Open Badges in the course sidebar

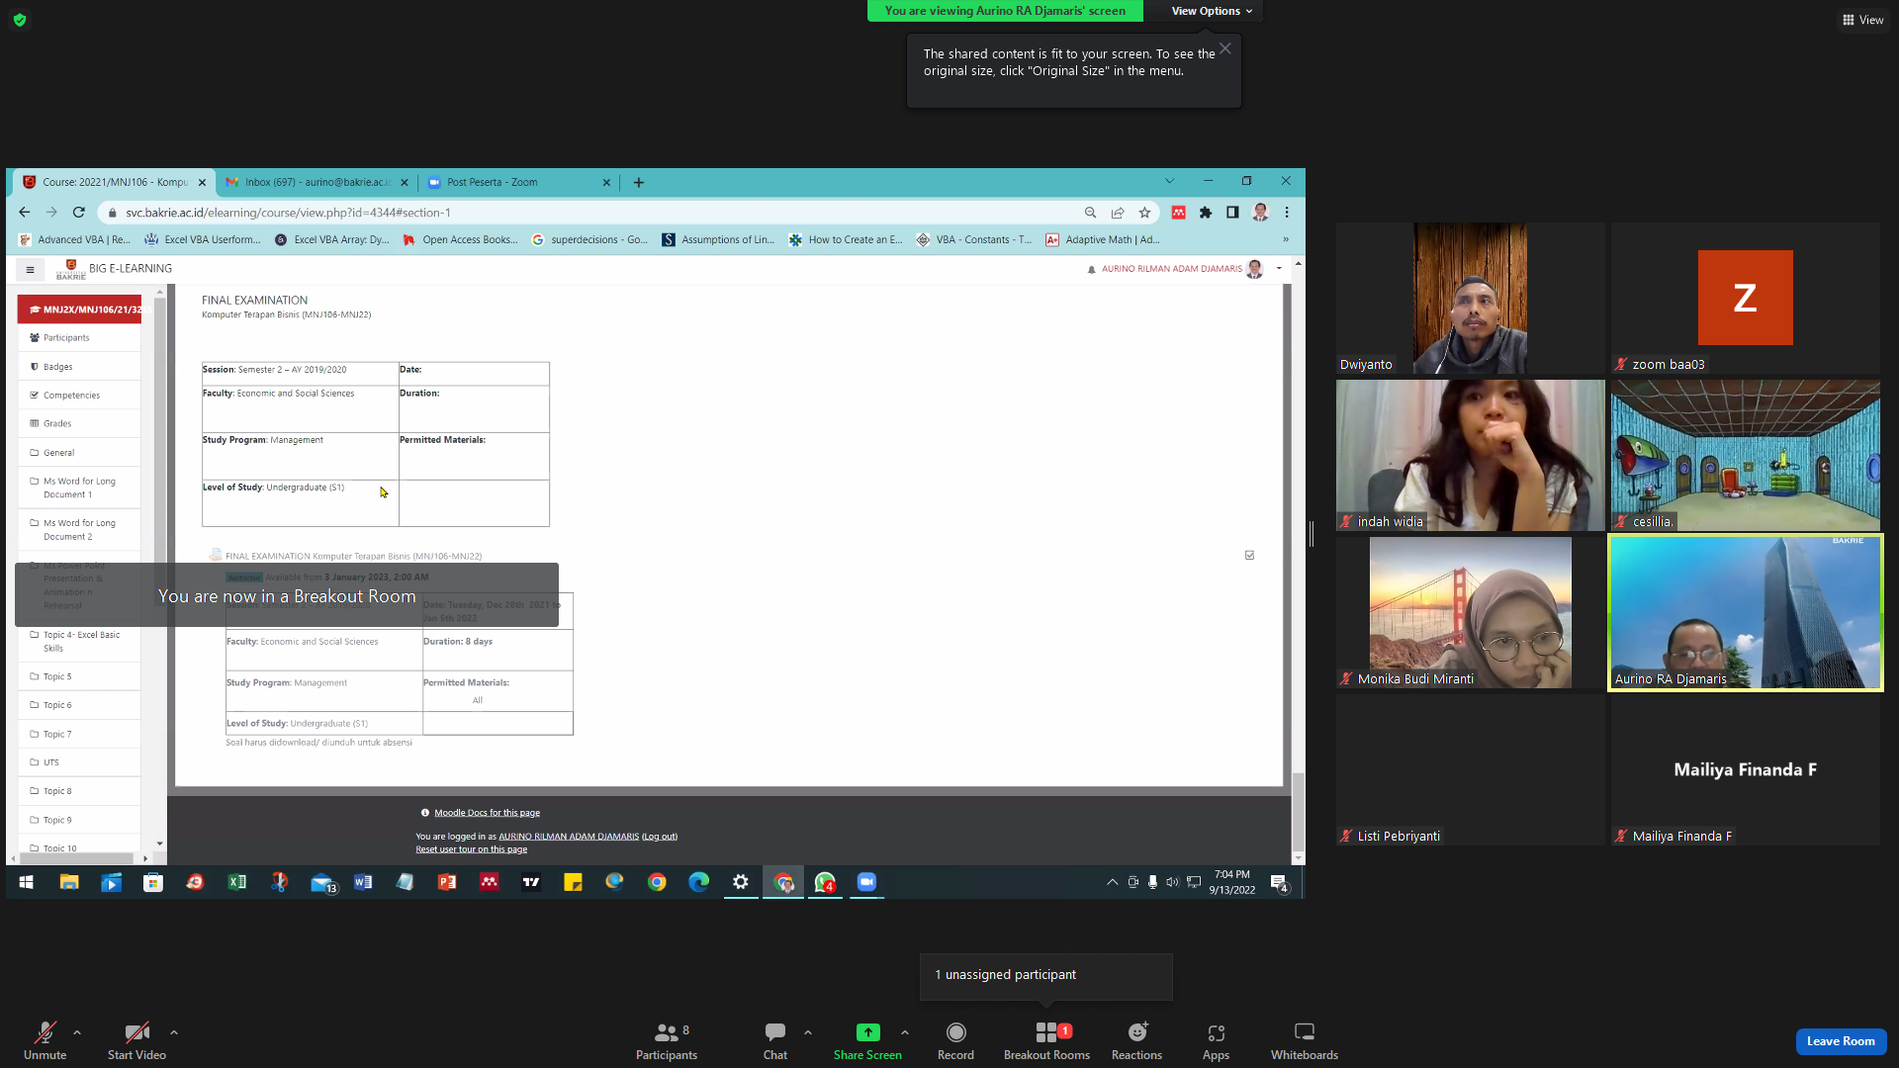78,367
